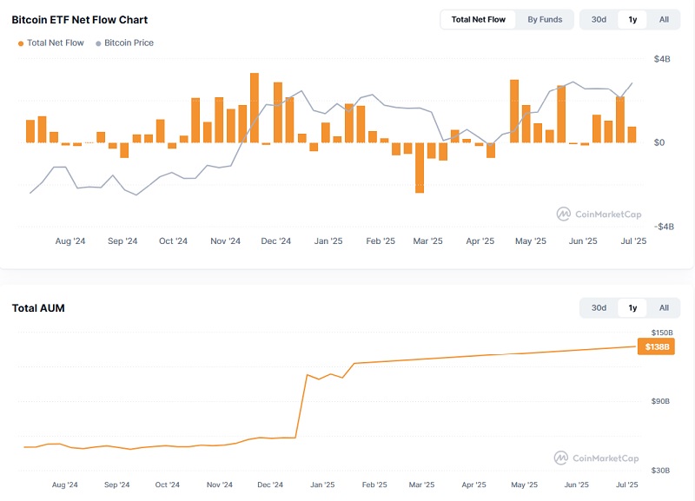
Task: Click the Bitcoin ETF Net Flow Chart title
Action: [79, 19]
